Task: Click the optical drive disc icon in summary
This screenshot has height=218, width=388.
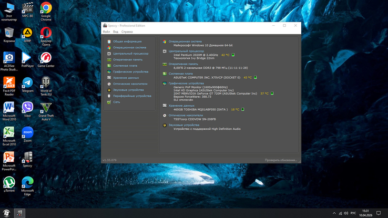Action: click(165, 116)
